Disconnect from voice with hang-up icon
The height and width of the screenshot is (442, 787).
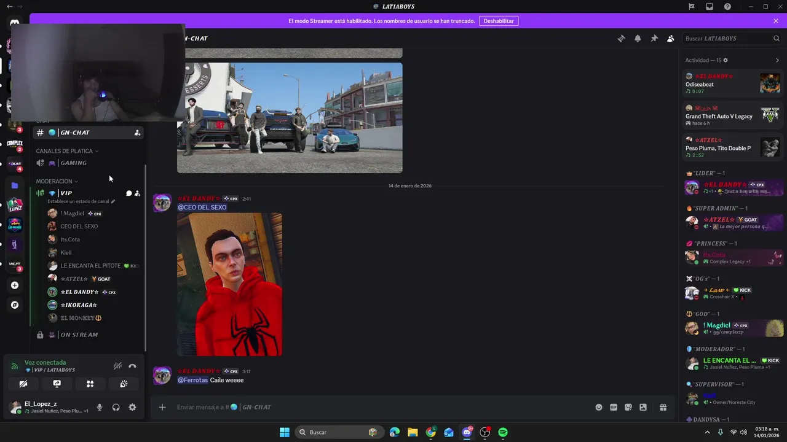[132, 366]
